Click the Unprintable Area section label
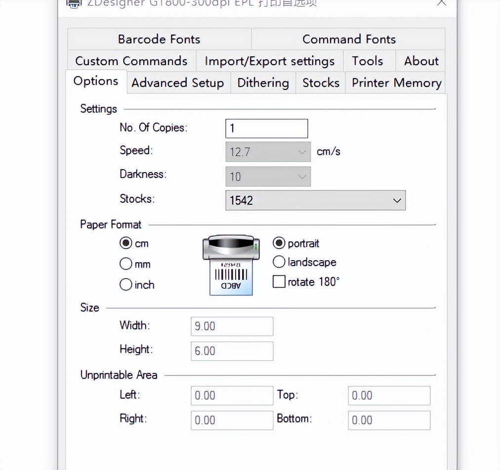500x470 pixels. 119,375
